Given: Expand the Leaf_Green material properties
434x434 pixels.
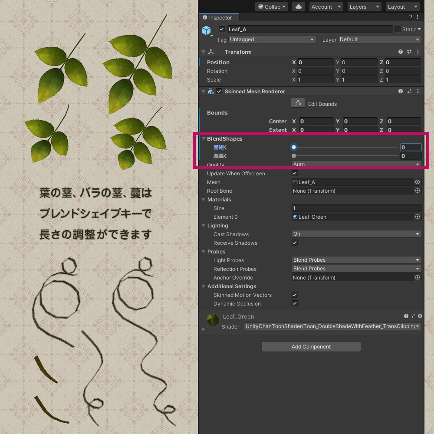Looking at the screenshot, I should point(204,329).
